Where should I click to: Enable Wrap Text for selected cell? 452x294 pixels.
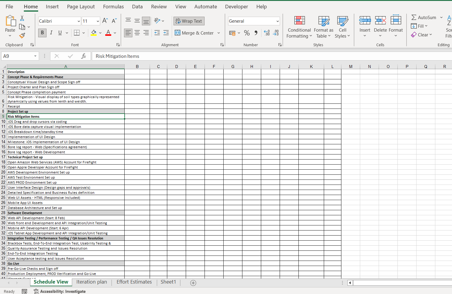point(189,21)
